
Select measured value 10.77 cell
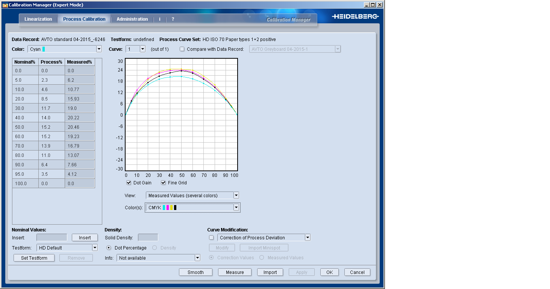tap(80, 89)
